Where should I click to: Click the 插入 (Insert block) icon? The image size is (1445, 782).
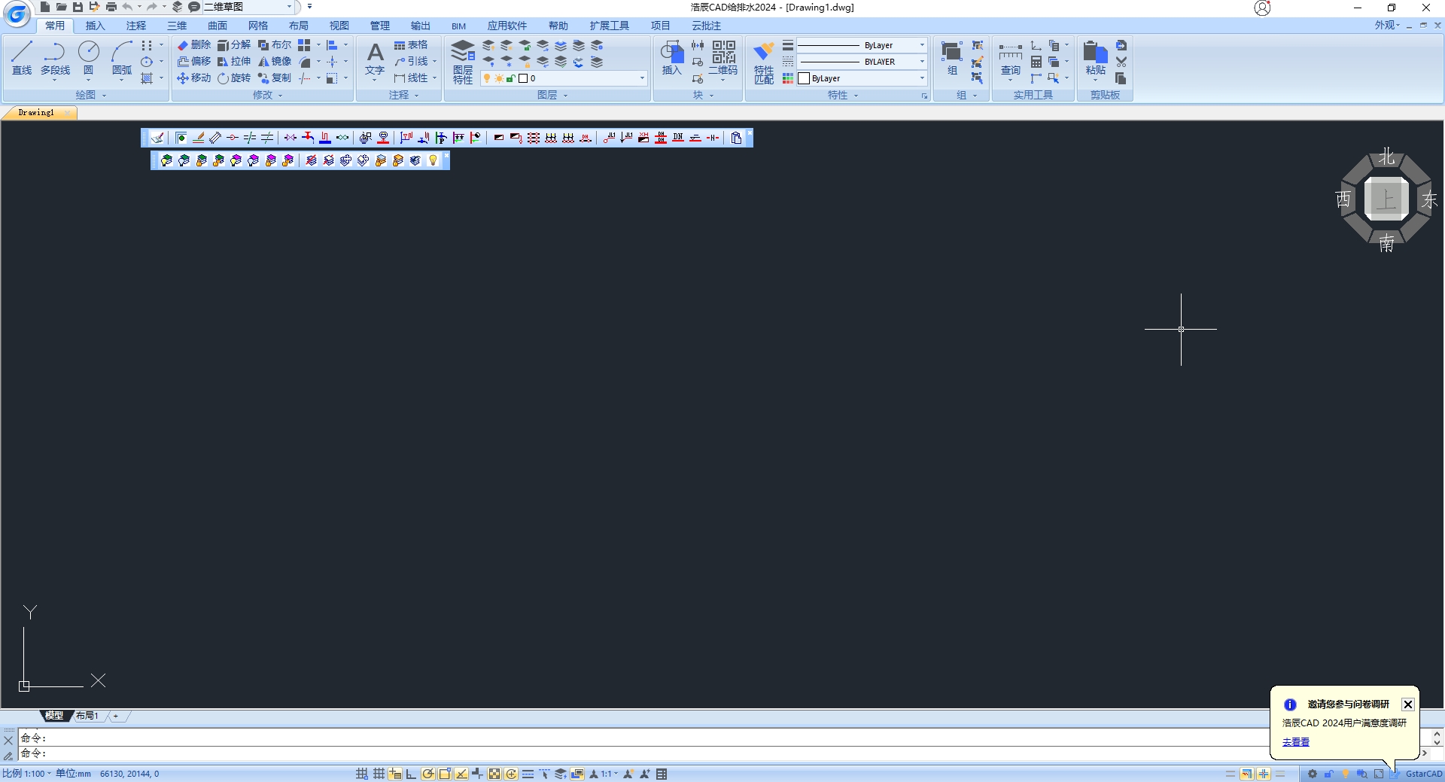click(x=671, y=58)
